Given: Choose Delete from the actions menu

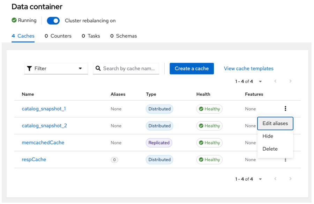Looking at the screenshot, I should click(275, 149).
